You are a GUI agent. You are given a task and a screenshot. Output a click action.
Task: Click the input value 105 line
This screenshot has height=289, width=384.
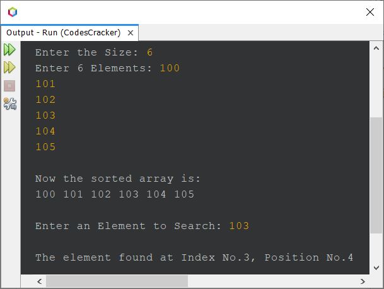[x=45, y=147]
